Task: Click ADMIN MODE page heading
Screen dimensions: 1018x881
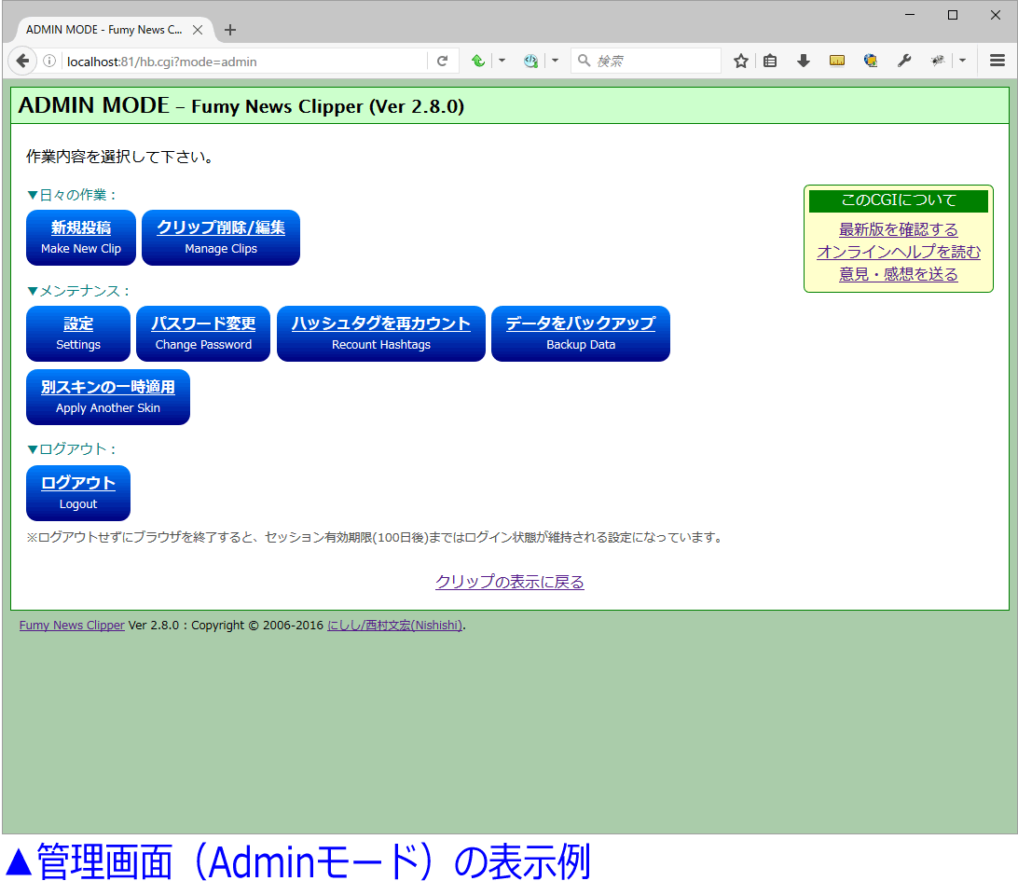Action: [241, 105]
